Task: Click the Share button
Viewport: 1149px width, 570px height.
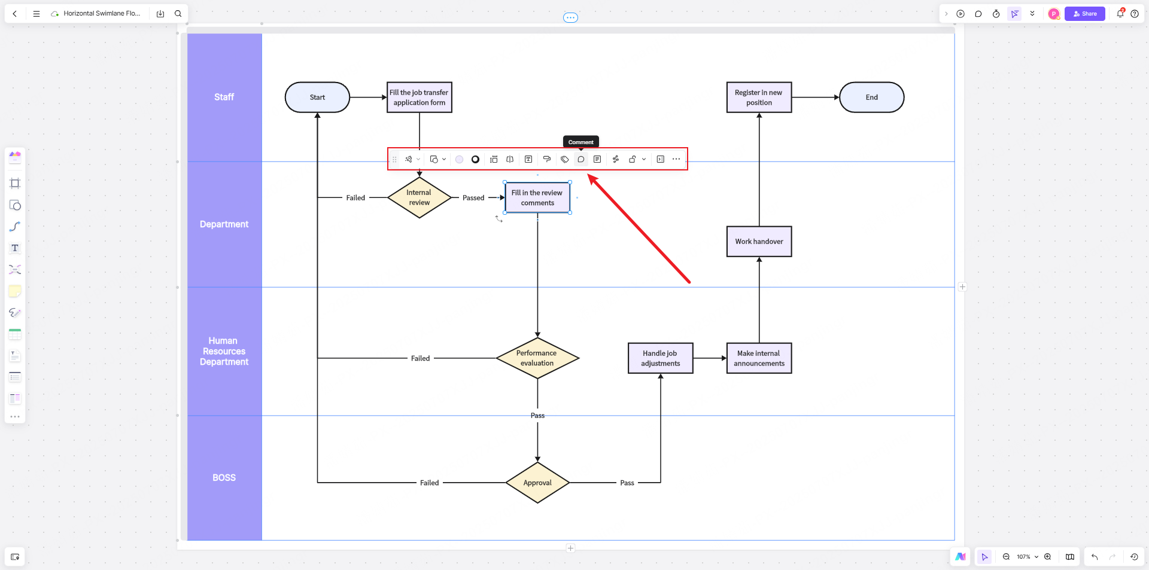Action: pyautogui.click(x=1085, y=13)
